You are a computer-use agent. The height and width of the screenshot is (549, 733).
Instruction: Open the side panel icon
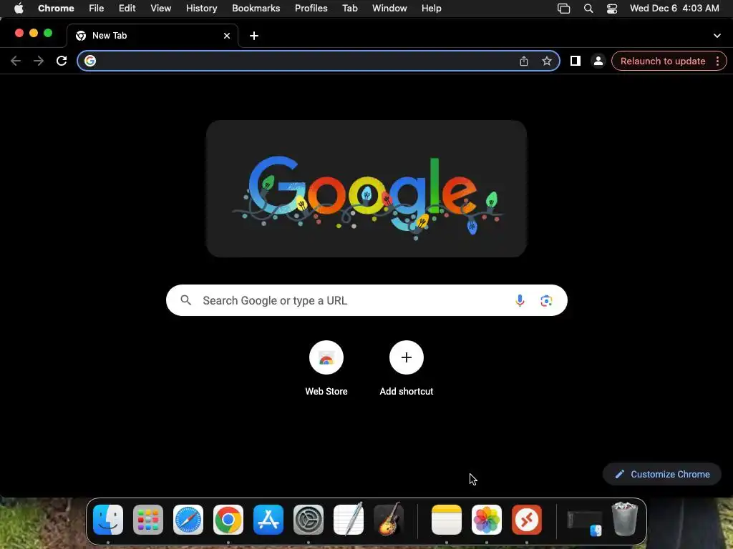click(576, 61)
